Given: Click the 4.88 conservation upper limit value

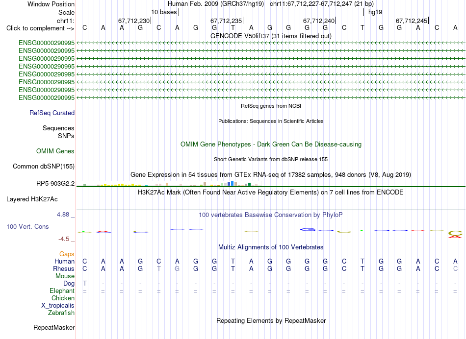Looking at the screenshot, I should pos(63,214).
